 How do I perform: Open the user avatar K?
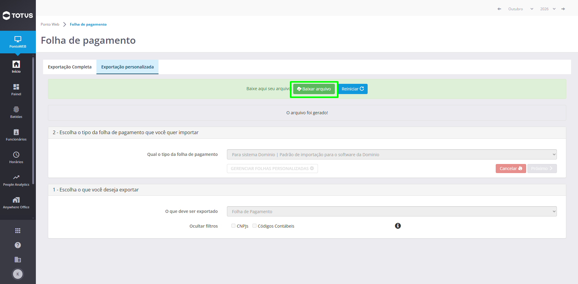18,274
